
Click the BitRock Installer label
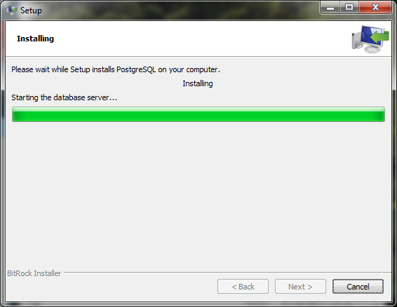tap(34, 273)
